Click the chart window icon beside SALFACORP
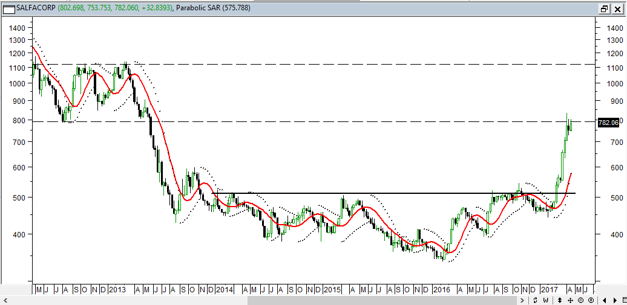627x305 pixels. [9, 8]
